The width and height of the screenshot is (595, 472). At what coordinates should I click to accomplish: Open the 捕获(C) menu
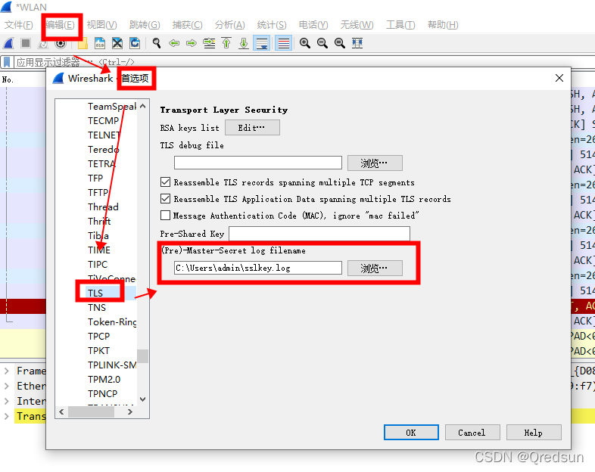click(x=187, y=25)
